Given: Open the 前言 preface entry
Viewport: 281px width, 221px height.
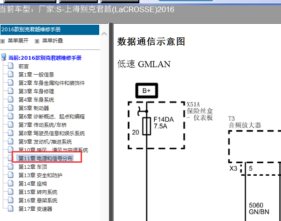Looking at the screenshot, I should point(23,67).
